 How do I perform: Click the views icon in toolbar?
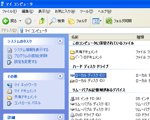click(x=96, y=21)
